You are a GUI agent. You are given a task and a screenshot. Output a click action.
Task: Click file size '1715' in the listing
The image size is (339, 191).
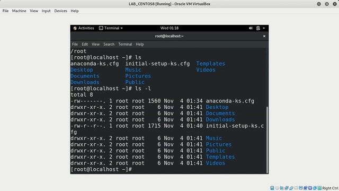point(154,126)
